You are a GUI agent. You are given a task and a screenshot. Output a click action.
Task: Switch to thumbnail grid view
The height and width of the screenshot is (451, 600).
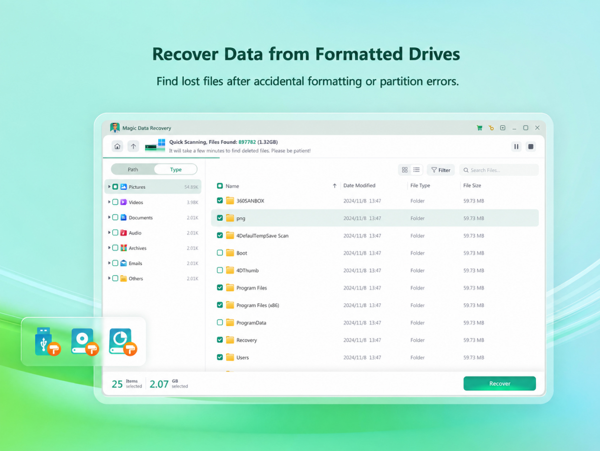(x=405, y=170)
